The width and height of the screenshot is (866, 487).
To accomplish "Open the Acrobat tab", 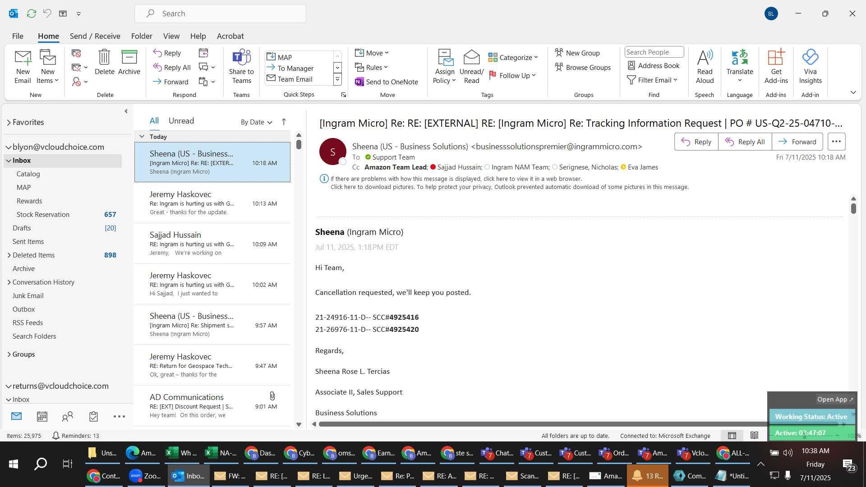I will click(230, 36).
